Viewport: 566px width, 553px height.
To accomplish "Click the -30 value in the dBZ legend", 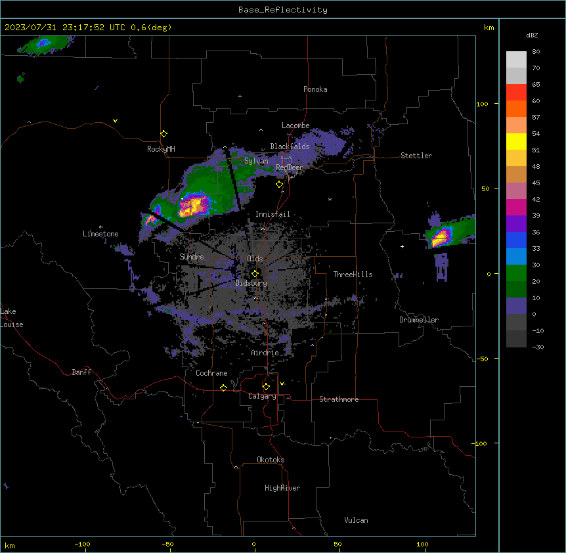I will point(538,347).
